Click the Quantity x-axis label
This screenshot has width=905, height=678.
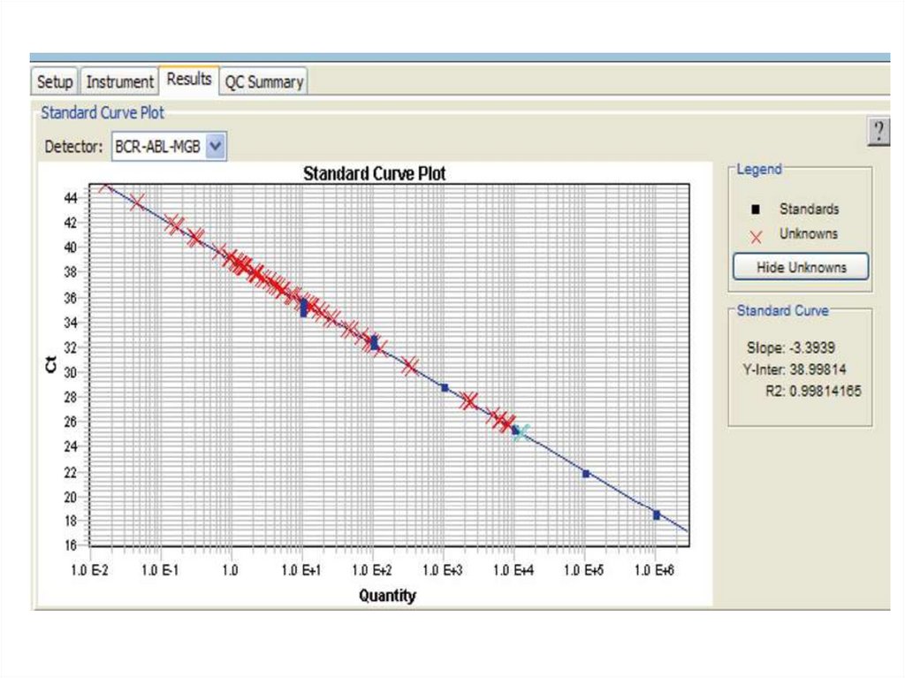(x=387, y=596)
